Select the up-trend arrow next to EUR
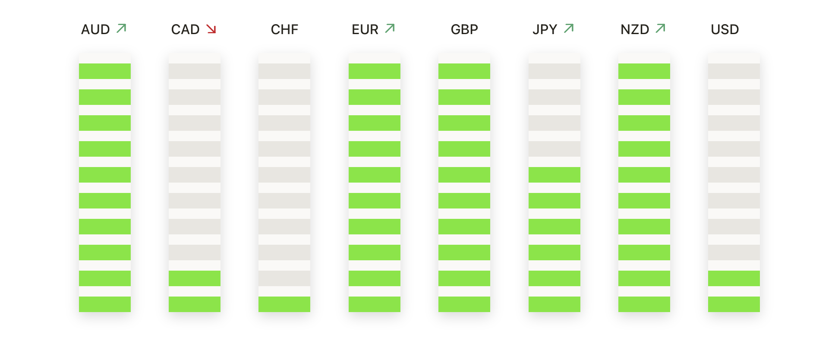Viewport: 838px width, 341px height. (390, 28)
